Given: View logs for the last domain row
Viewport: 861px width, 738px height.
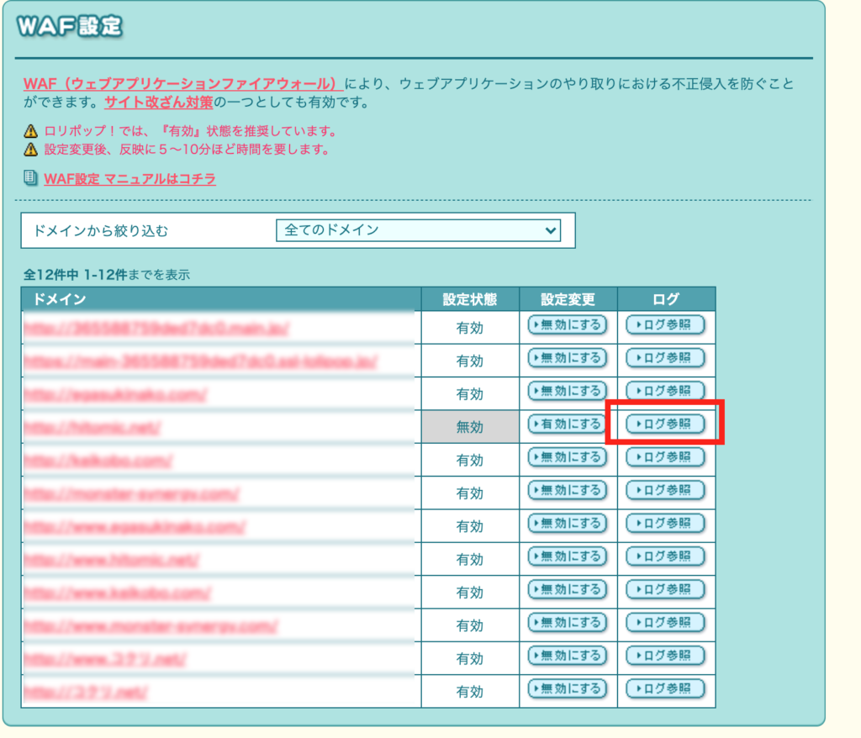Looking at the screenshot, I should pyautogui.click(x=665, y=689).
